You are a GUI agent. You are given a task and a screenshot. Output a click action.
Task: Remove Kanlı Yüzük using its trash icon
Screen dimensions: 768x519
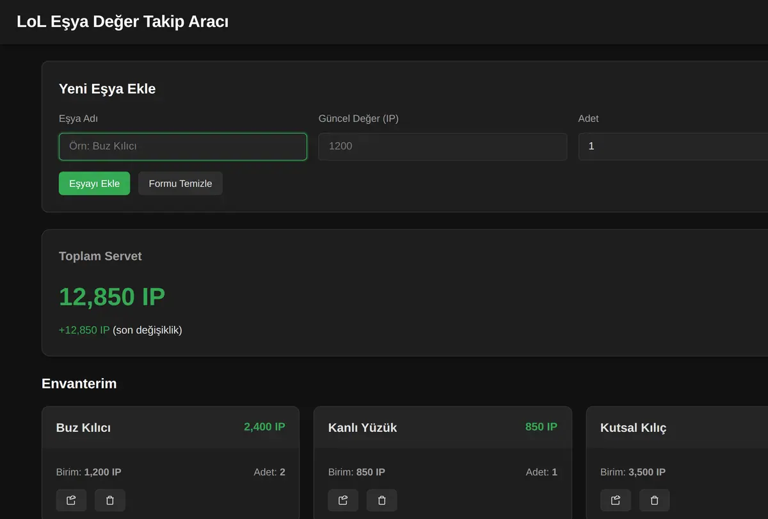coord(382,500)
